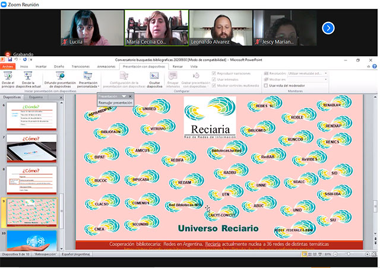Screen dimensions: 380x268
Task: Switch to the Vista tab
Action: pos(194,66)
